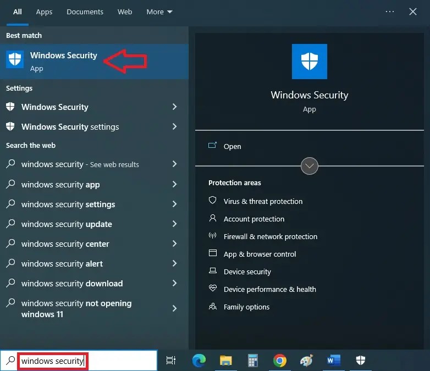Screen dimensions: 430x371
Task: Select 'windows security update' suggestion
Action: pos(94,224)
